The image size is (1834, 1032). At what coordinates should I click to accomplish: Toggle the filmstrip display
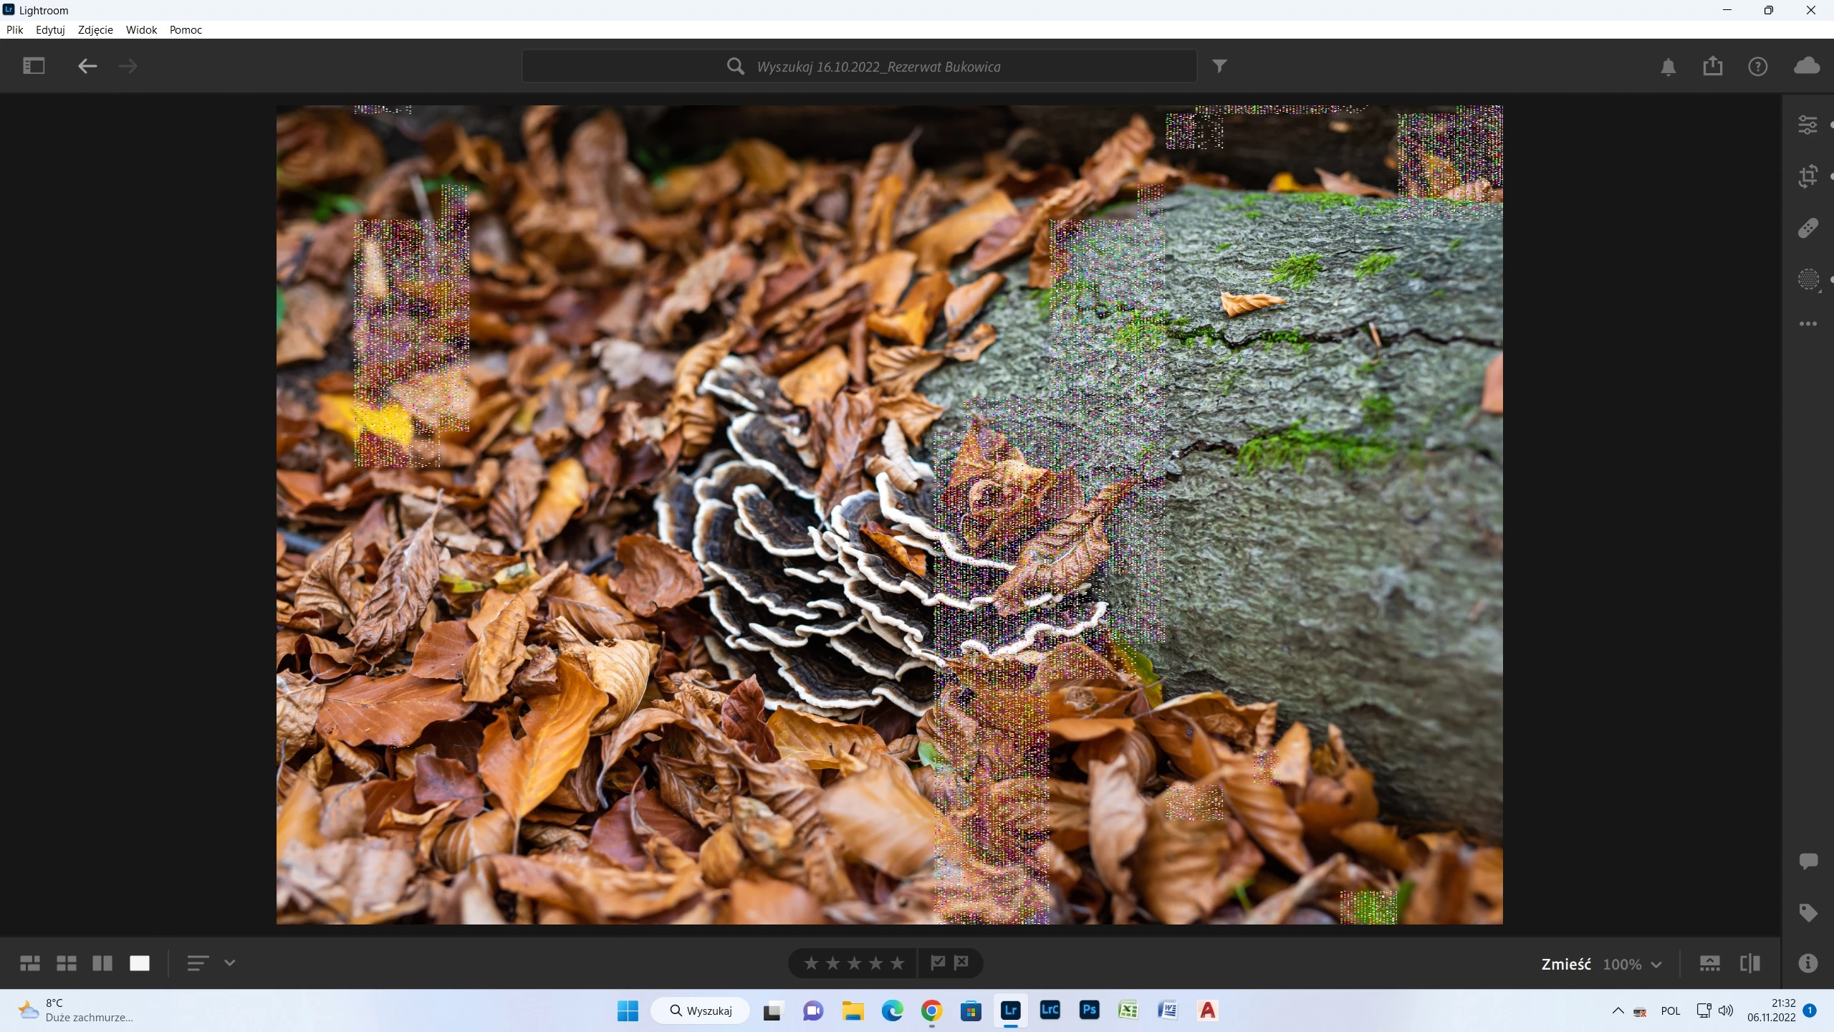click(1709, 963)
